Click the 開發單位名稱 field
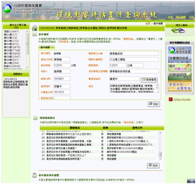Image resolution: width=196 pixels, height=184 pixels. (x=134, y=53)
